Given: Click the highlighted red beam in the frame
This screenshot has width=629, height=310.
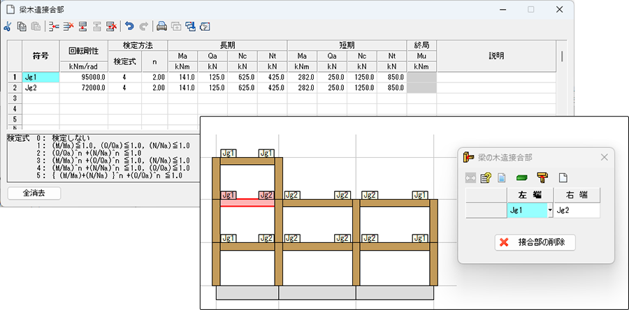Looking at the screenshot, I should 247,202.
